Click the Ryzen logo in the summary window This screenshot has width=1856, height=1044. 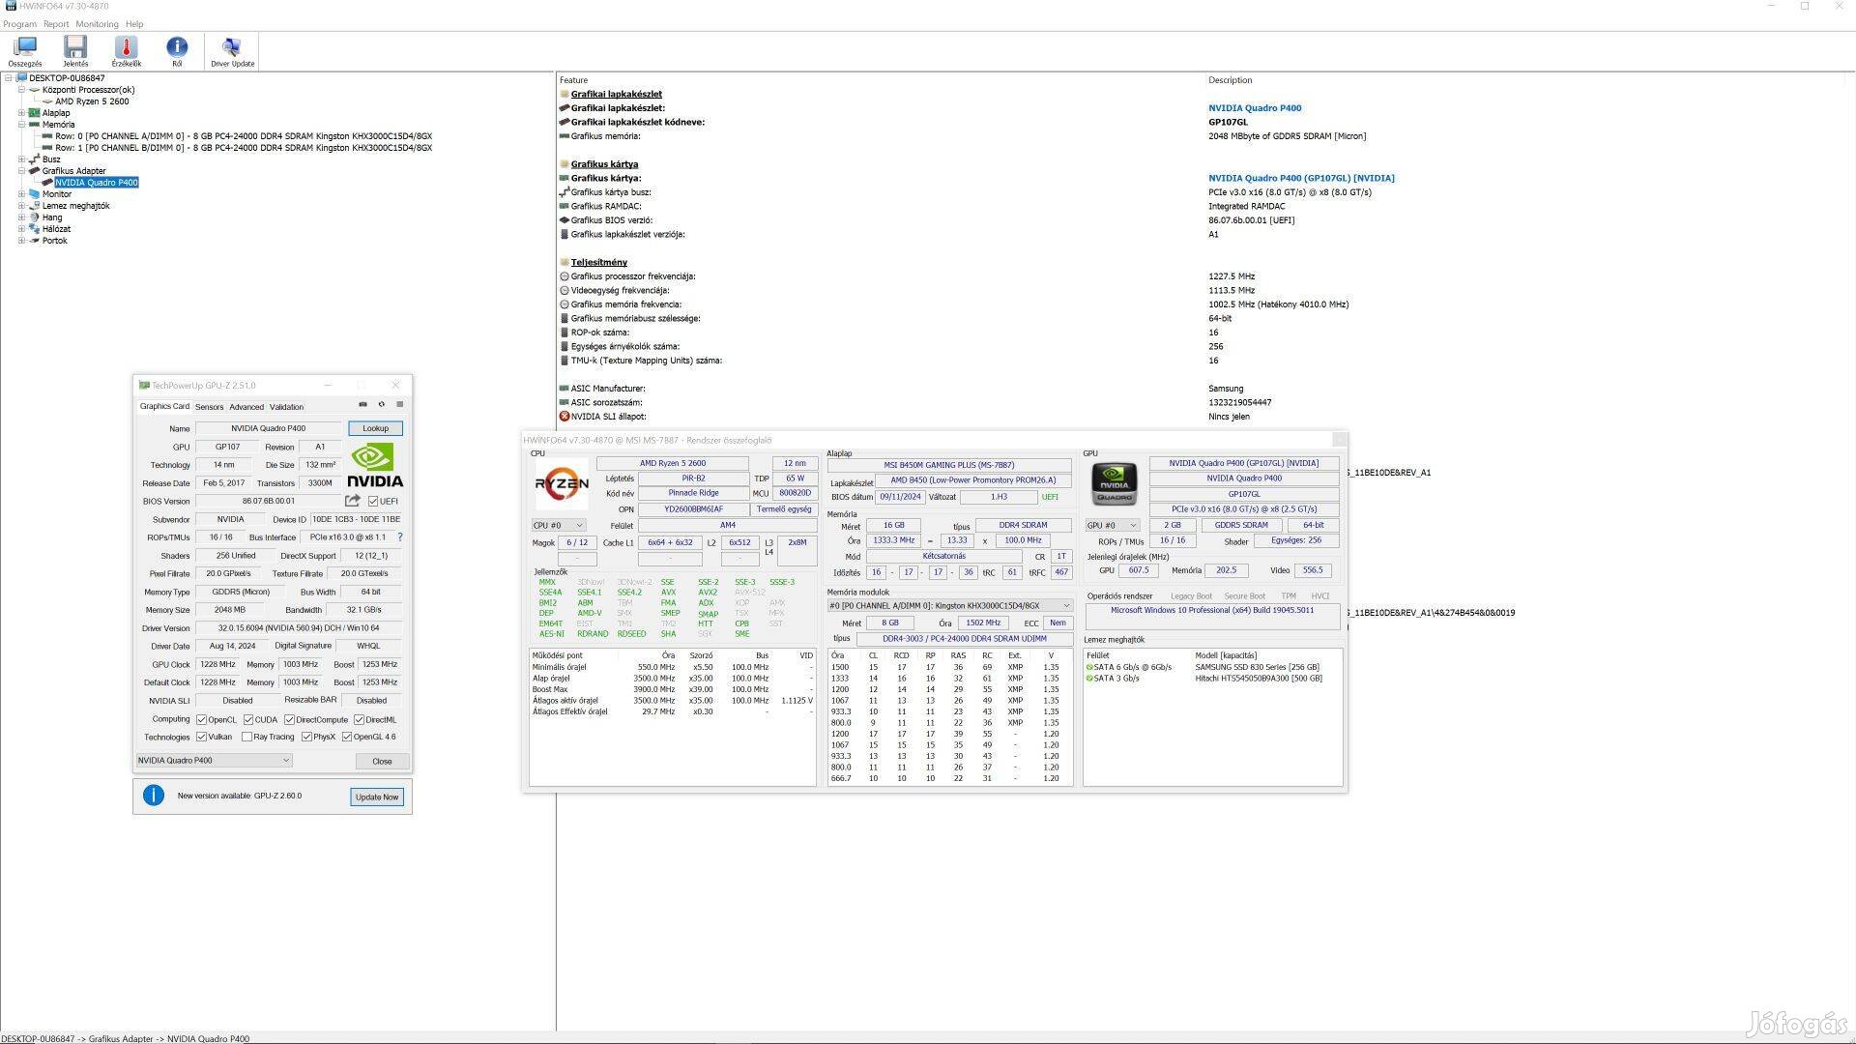(562, 483)
